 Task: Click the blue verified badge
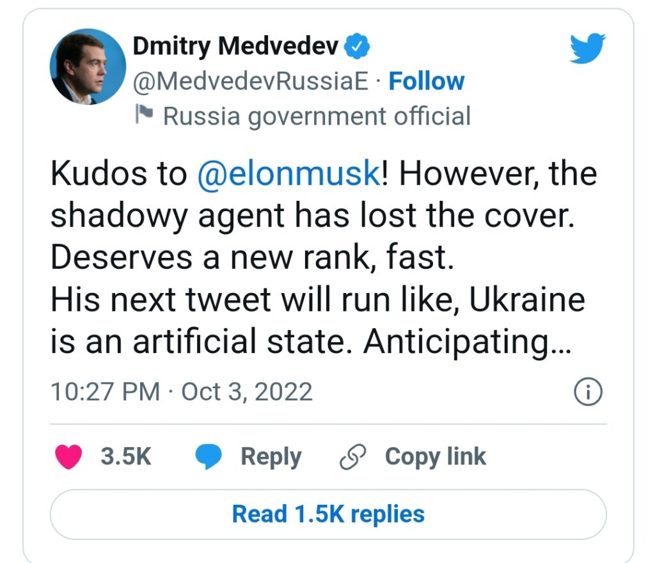(355, 46)
